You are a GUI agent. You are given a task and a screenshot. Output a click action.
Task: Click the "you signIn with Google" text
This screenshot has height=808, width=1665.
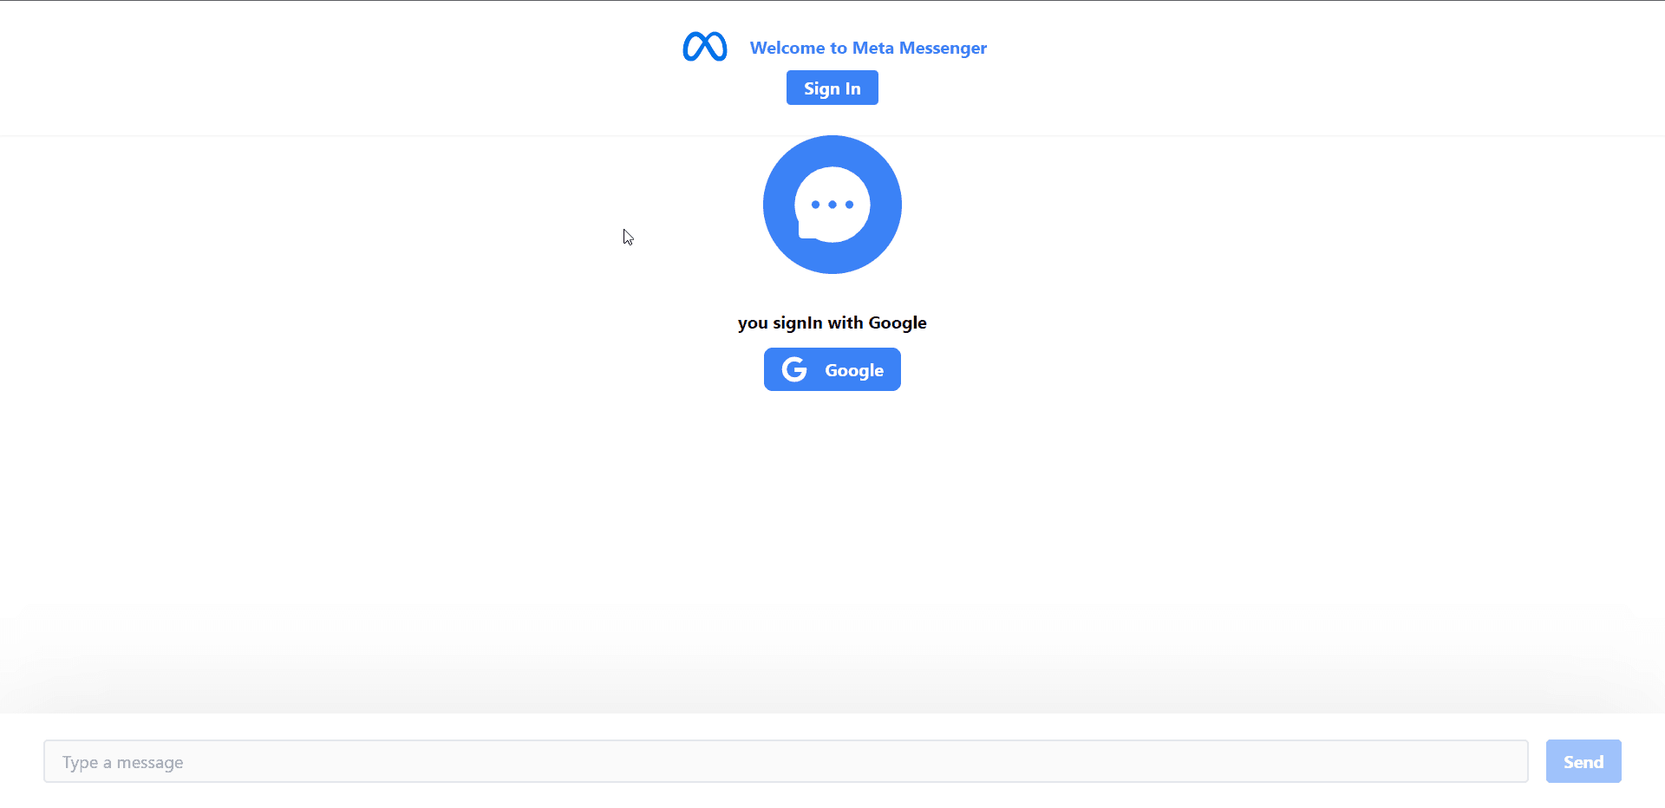[x=832, y=323]
